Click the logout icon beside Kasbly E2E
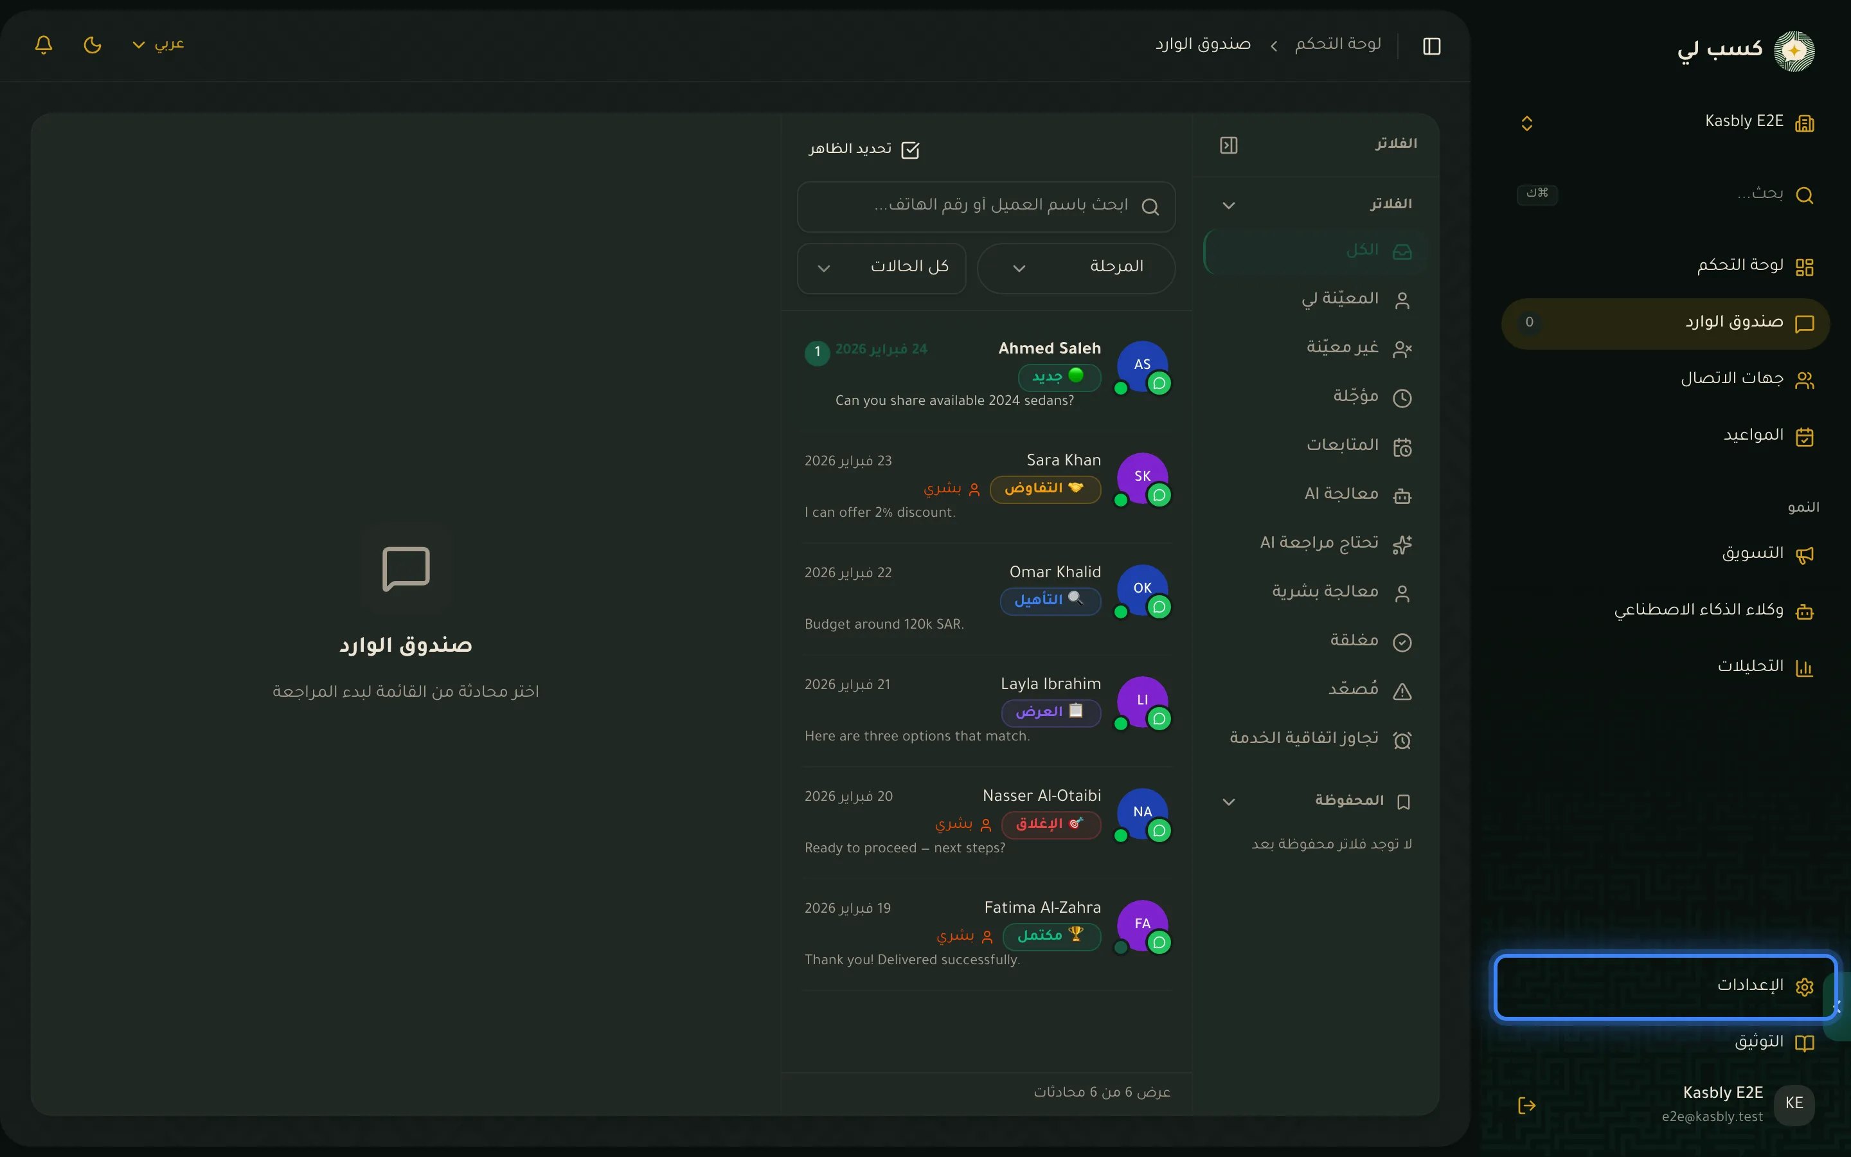The height and width of the screenshot is (1157, 1851). pyautogui.click(x=1526, y=1104)
